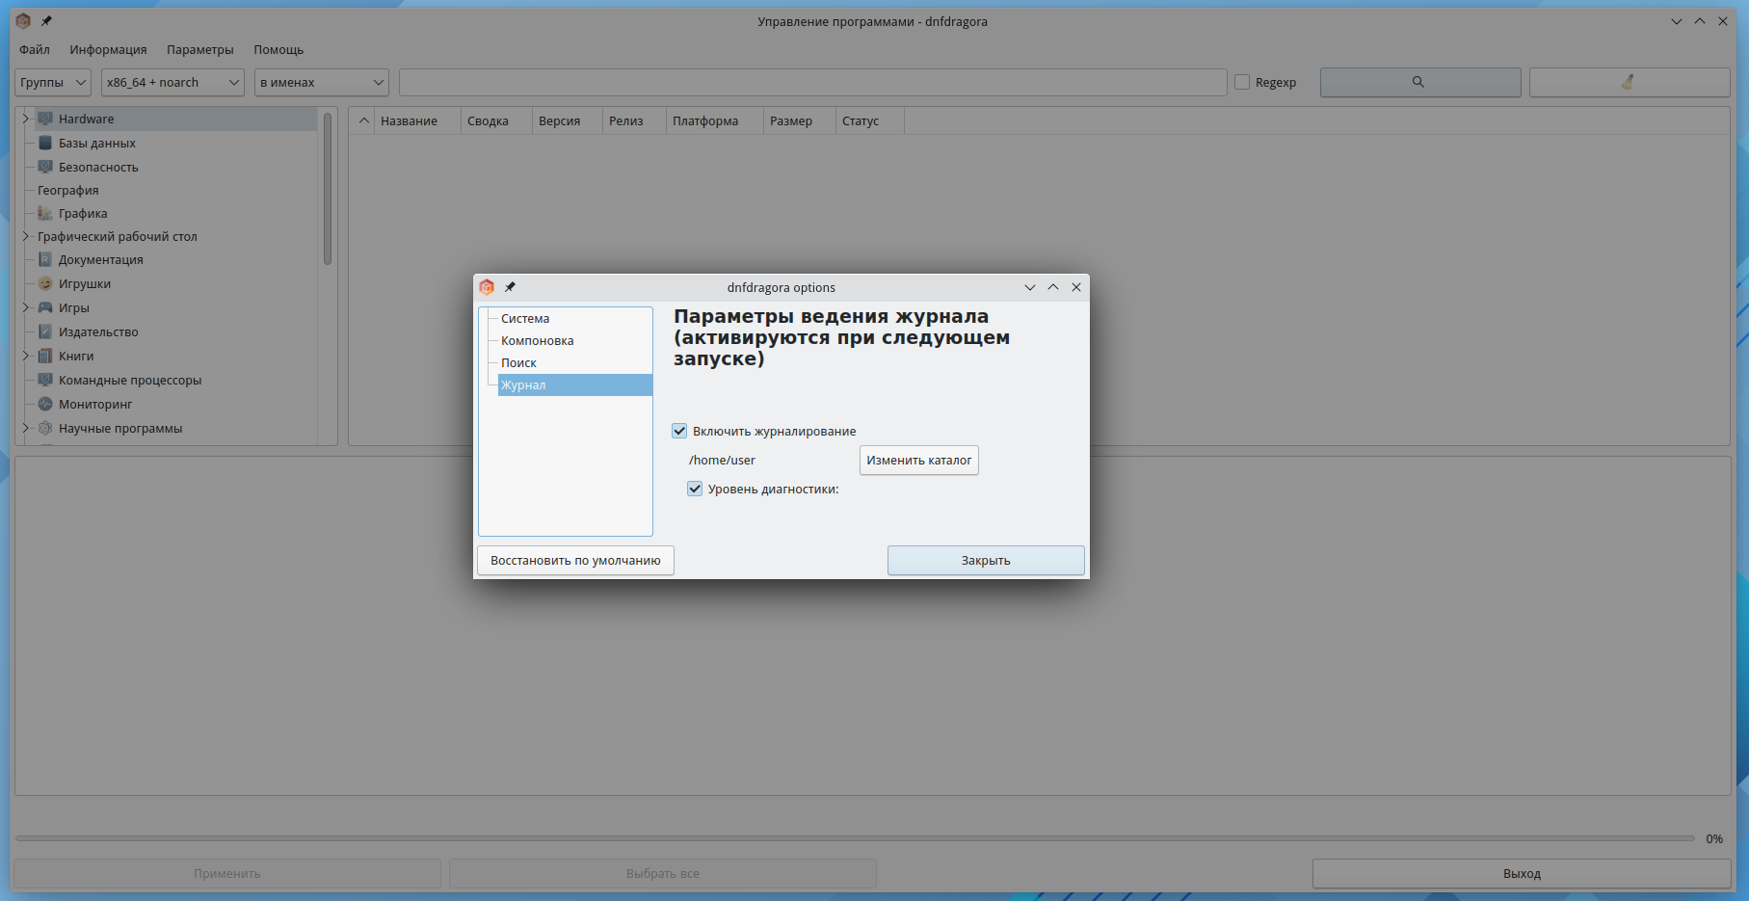Screen dimensions: 1749x901
Task: Expand the Книги tree group
Action: 26,356
